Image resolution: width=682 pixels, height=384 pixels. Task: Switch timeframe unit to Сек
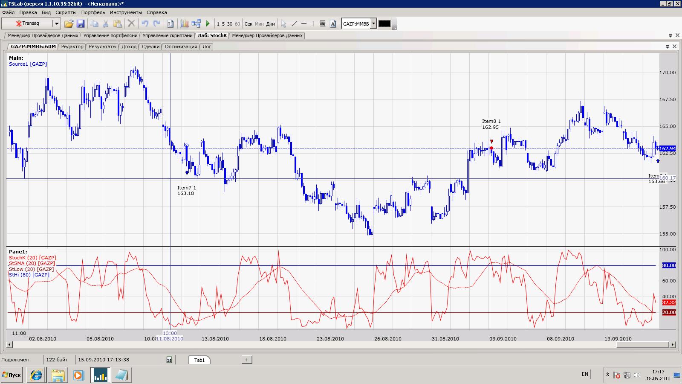click(249, 24)
